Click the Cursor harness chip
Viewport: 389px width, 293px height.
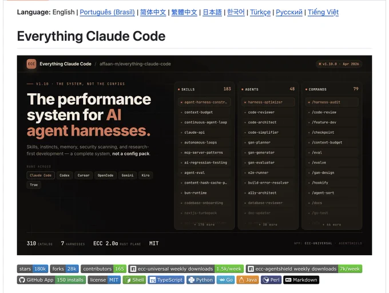pyautogui.click(x=84, y=175)
